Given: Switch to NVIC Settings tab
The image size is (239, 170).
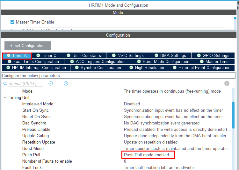Looking at the screenshot, I should click(127, 56).
